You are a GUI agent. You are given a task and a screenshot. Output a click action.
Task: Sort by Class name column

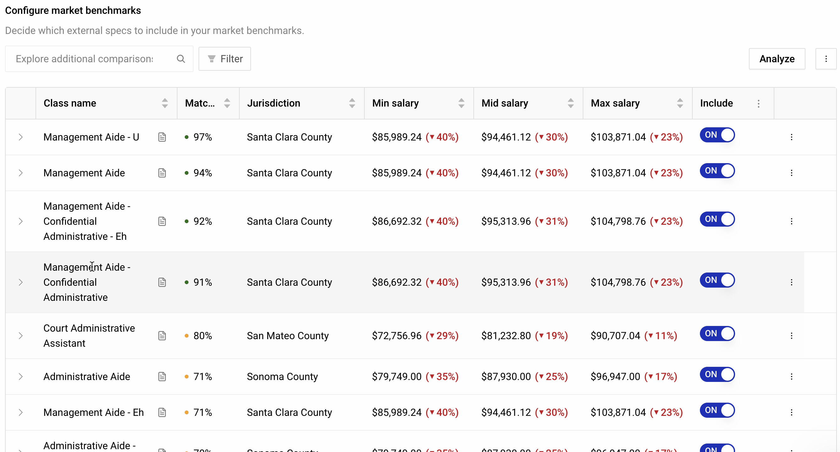[165, 103]
